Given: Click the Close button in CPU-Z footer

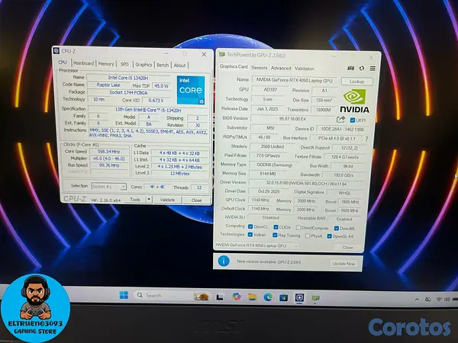Looking at the screenshot, I should point(196,200).
